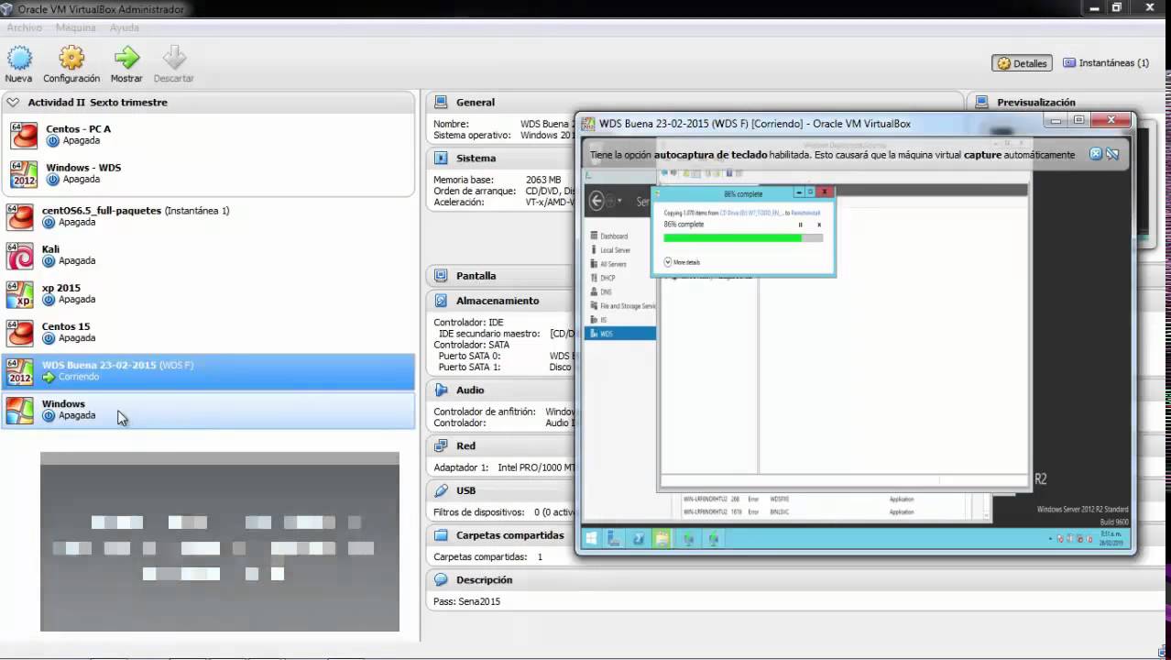Click the Audio section header
This screenshot has height=660, width=1171.
point(470,390)
